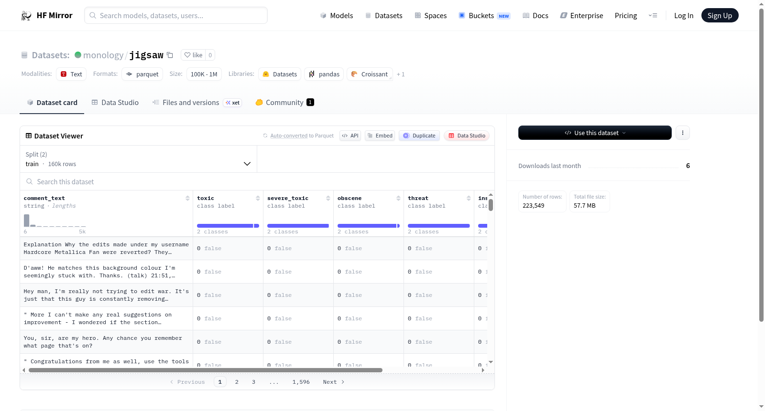Expand the Use this dataset menu
Screen dimensions: 765x411
[595, 133]
